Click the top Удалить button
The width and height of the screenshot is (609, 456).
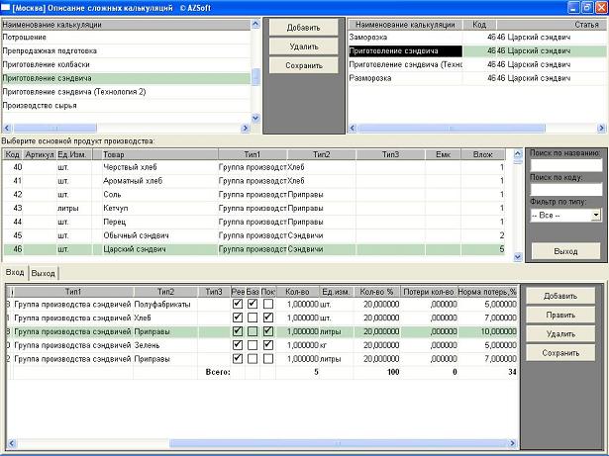tap(303, 46)
